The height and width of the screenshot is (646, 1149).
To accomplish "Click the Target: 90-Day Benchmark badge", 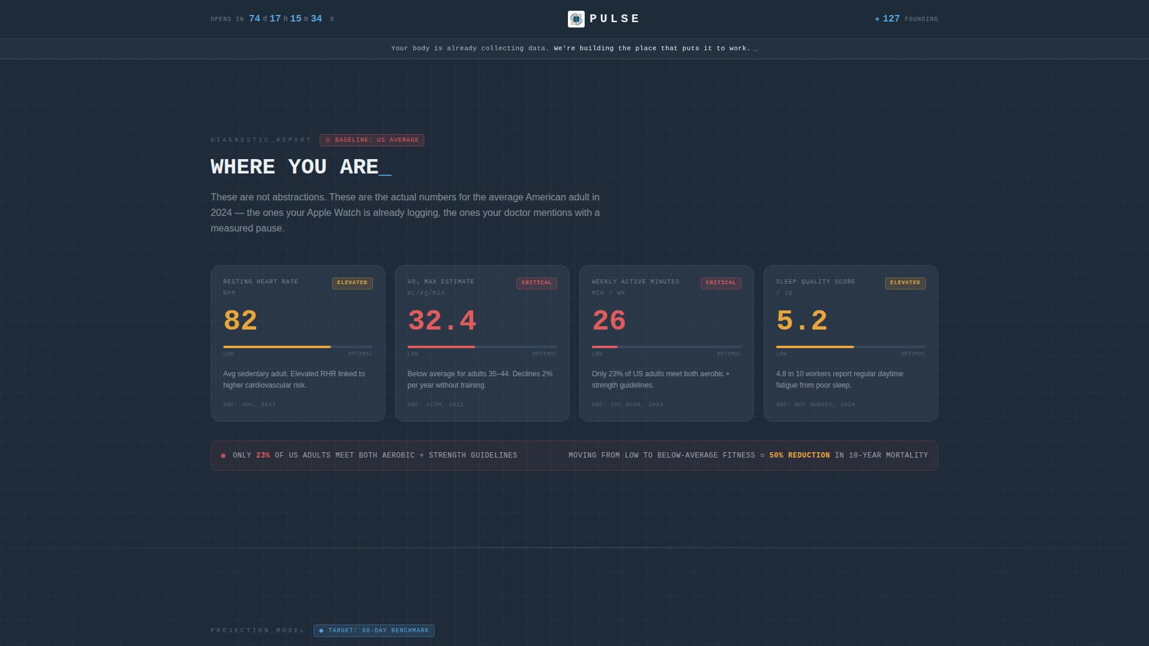I will click(374, 630).
